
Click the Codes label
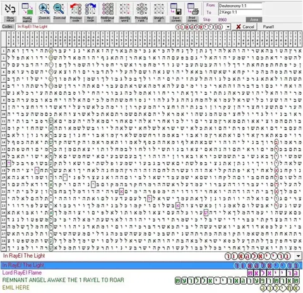(8, 27)
